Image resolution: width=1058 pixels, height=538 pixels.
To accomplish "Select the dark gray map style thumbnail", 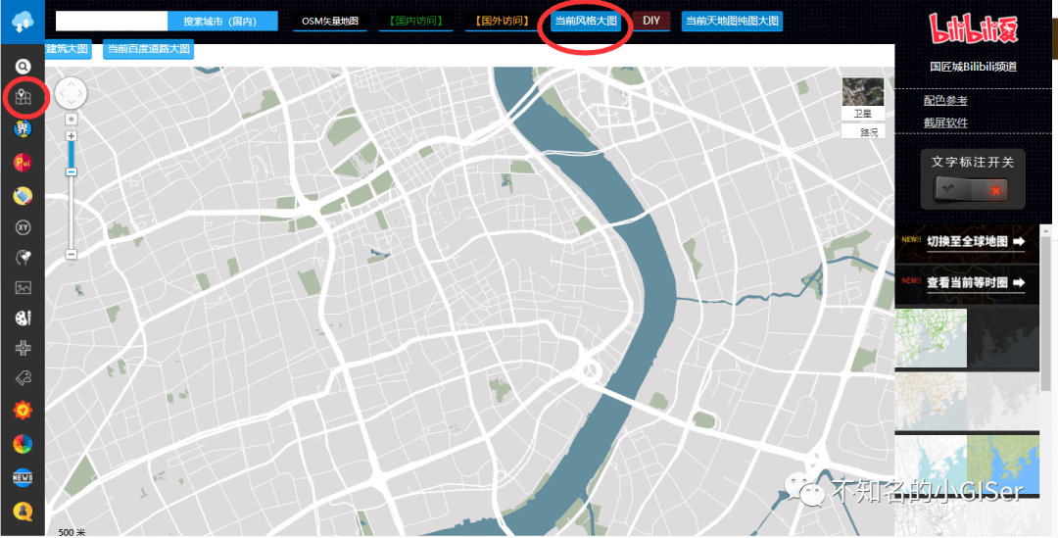I will [1003, 338].
